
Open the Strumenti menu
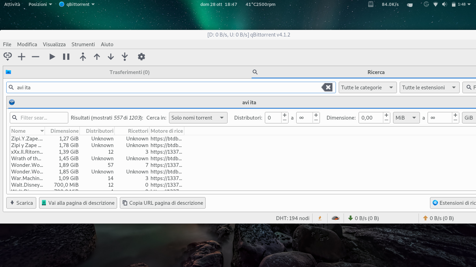[x=83, y=44]
